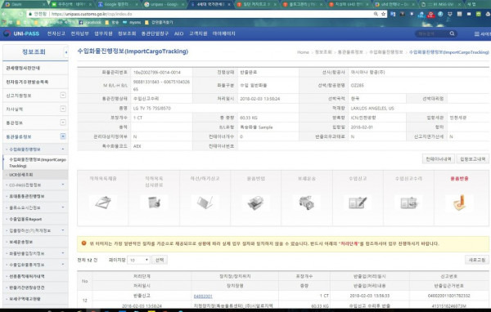Open the AEO top menu
Viewport: 491px width, 312px height.
(x=178, y=33)
